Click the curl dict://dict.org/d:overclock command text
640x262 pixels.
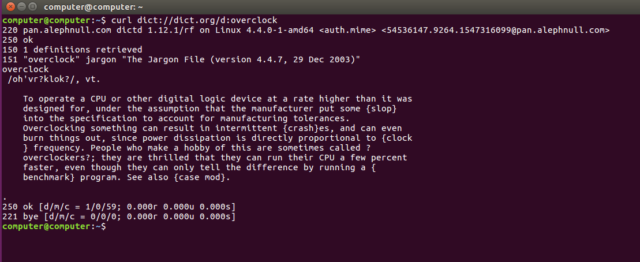pyautogui.click(x=194, y=20)
